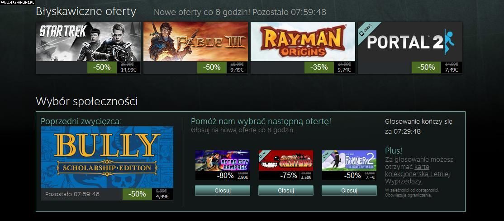Open the Star Trek flash deal banner
The image size is (504, 221).
[x=88, y=42]
